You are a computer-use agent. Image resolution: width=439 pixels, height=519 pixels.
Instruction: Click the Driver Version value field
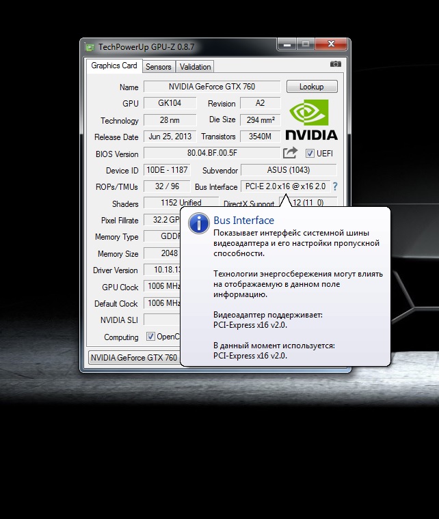tap(162, 270)
